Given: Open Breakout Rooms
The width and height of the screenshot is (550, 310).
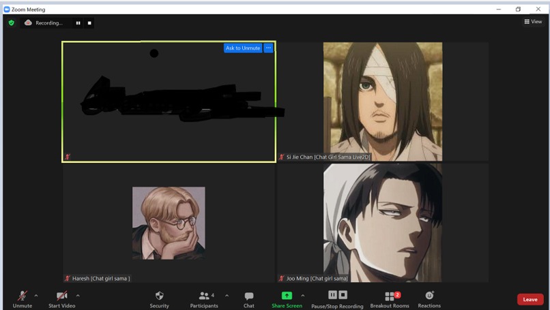Looking at the screenshot, I should (390, 300).
